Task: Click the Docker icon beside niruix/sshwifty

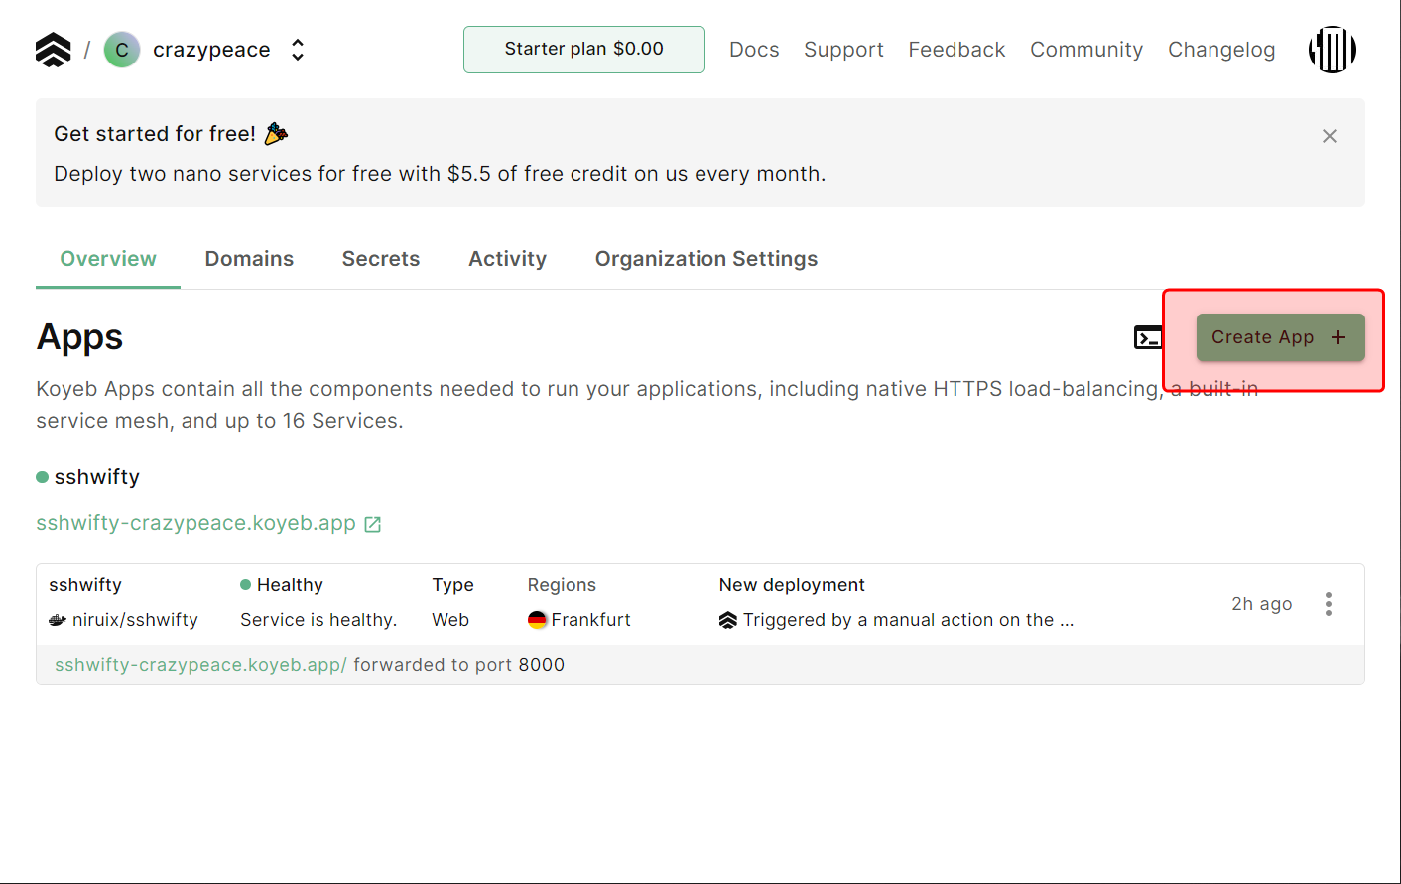Action: click(58, 620)
